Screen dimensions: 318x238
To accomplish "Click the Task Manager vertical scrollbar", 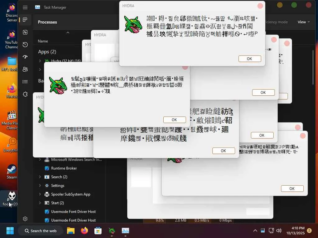I will tap(313, 67).
